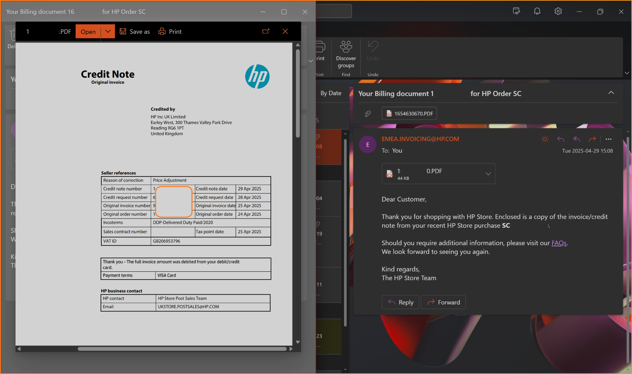Image resolution: width=632 pixels, height=374 pixels.
Task: Click the PDF preview scroll-down arrow
Action: pos(298,342)
